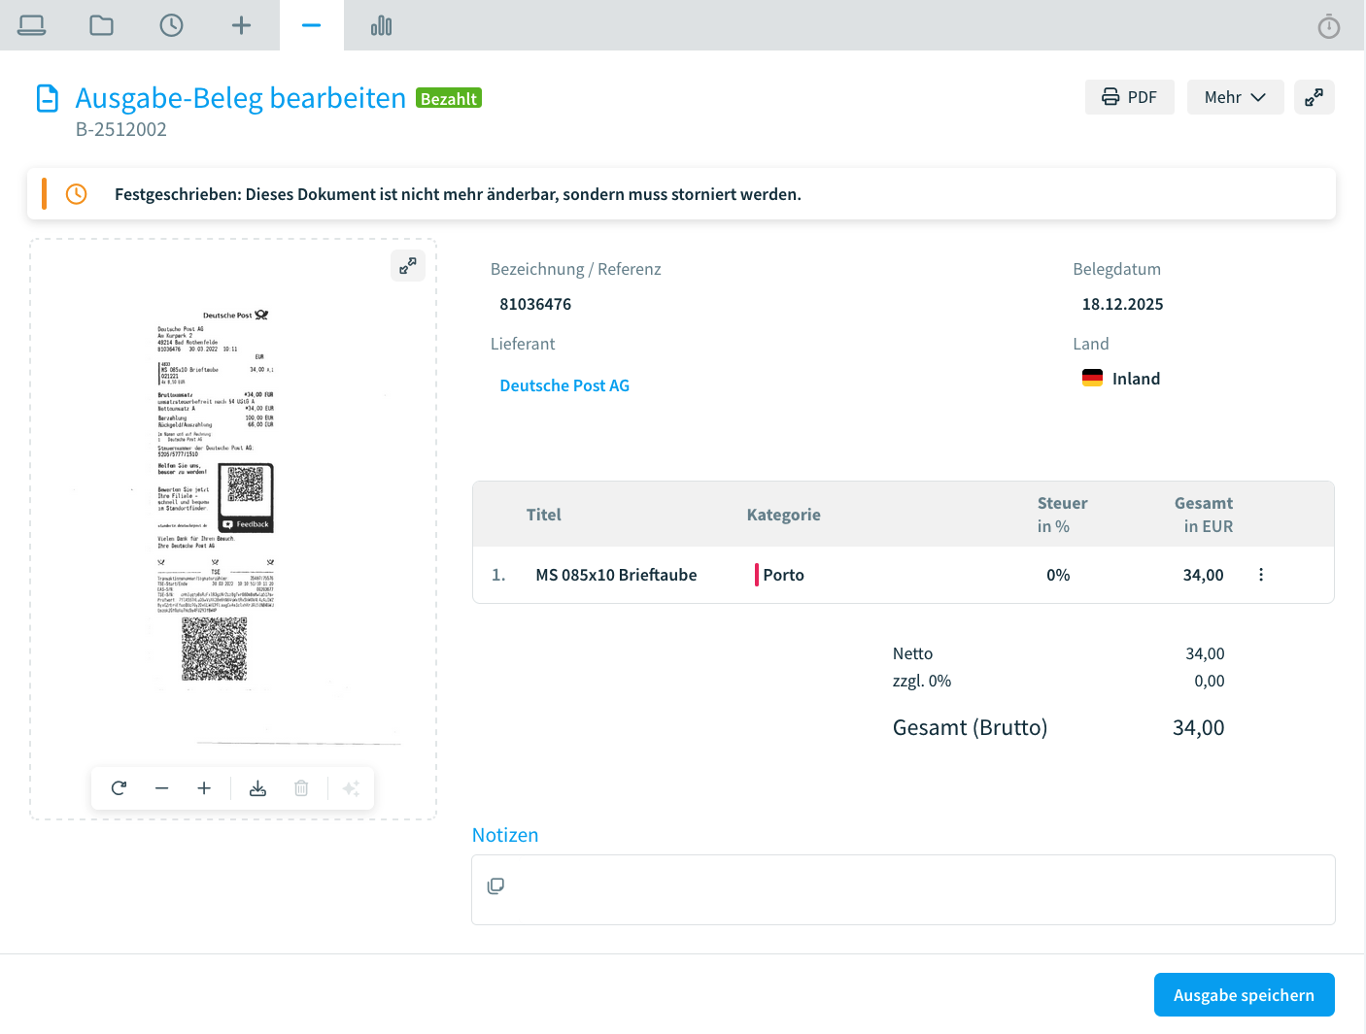
Task: Download the receipt attachment
Action: 257,788
